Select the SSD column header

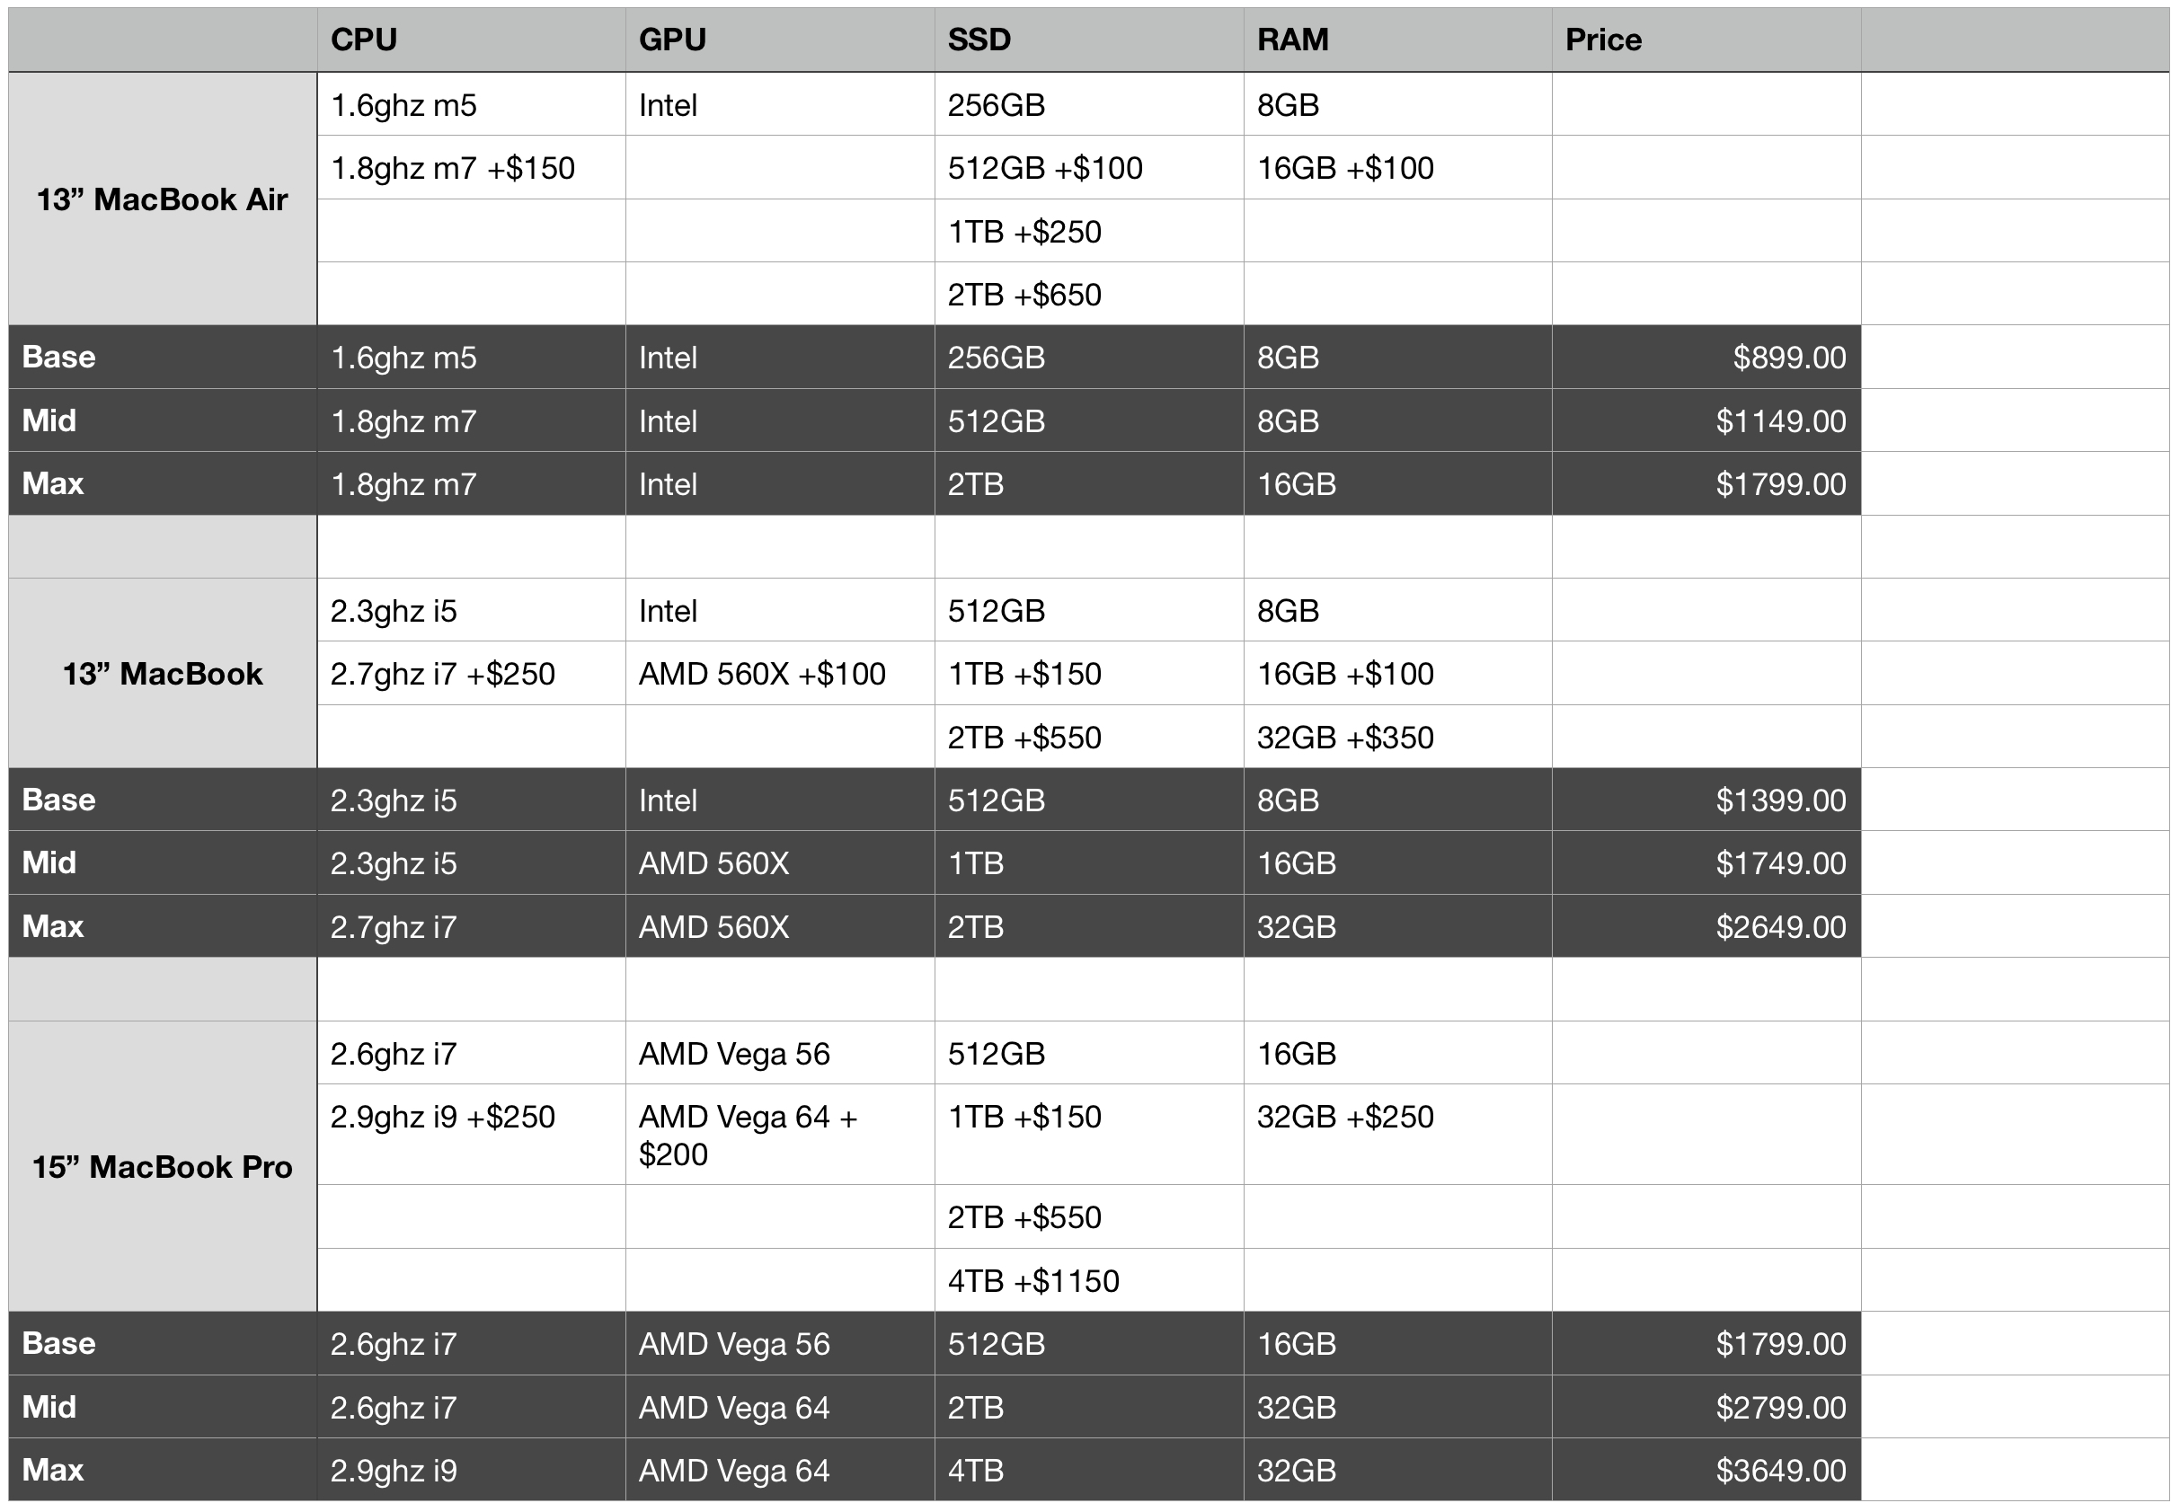pos(1088,40)
